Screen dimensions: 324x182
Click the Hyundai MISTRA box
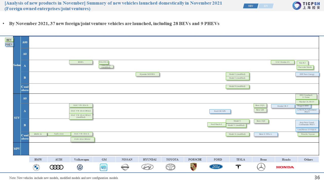click(147, 74)
